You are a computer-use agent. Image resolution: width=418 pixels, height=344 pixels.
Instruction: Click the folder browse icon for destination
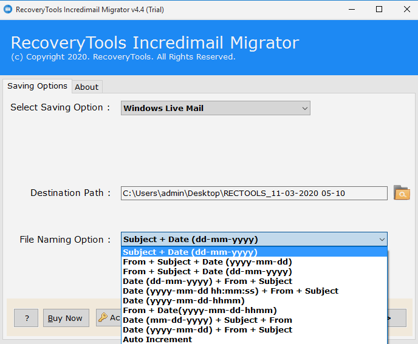pyautogui.click(x=402, y=193)
